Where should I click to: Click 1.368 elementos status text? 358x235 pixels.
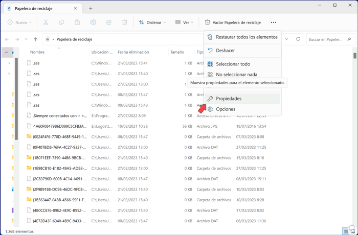point(19,231)
